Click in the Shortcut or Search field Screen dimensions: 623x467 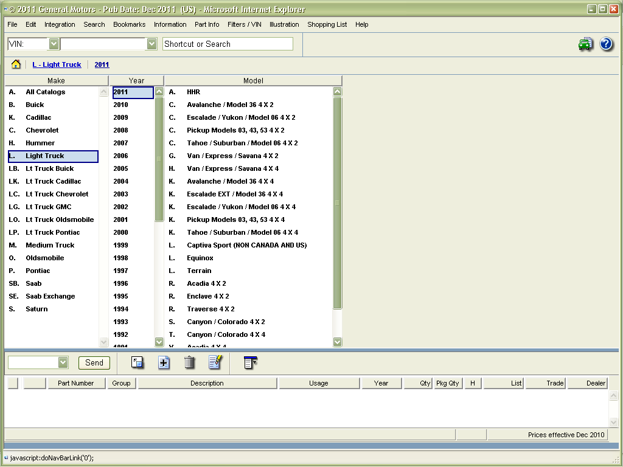tap(228, 44)
